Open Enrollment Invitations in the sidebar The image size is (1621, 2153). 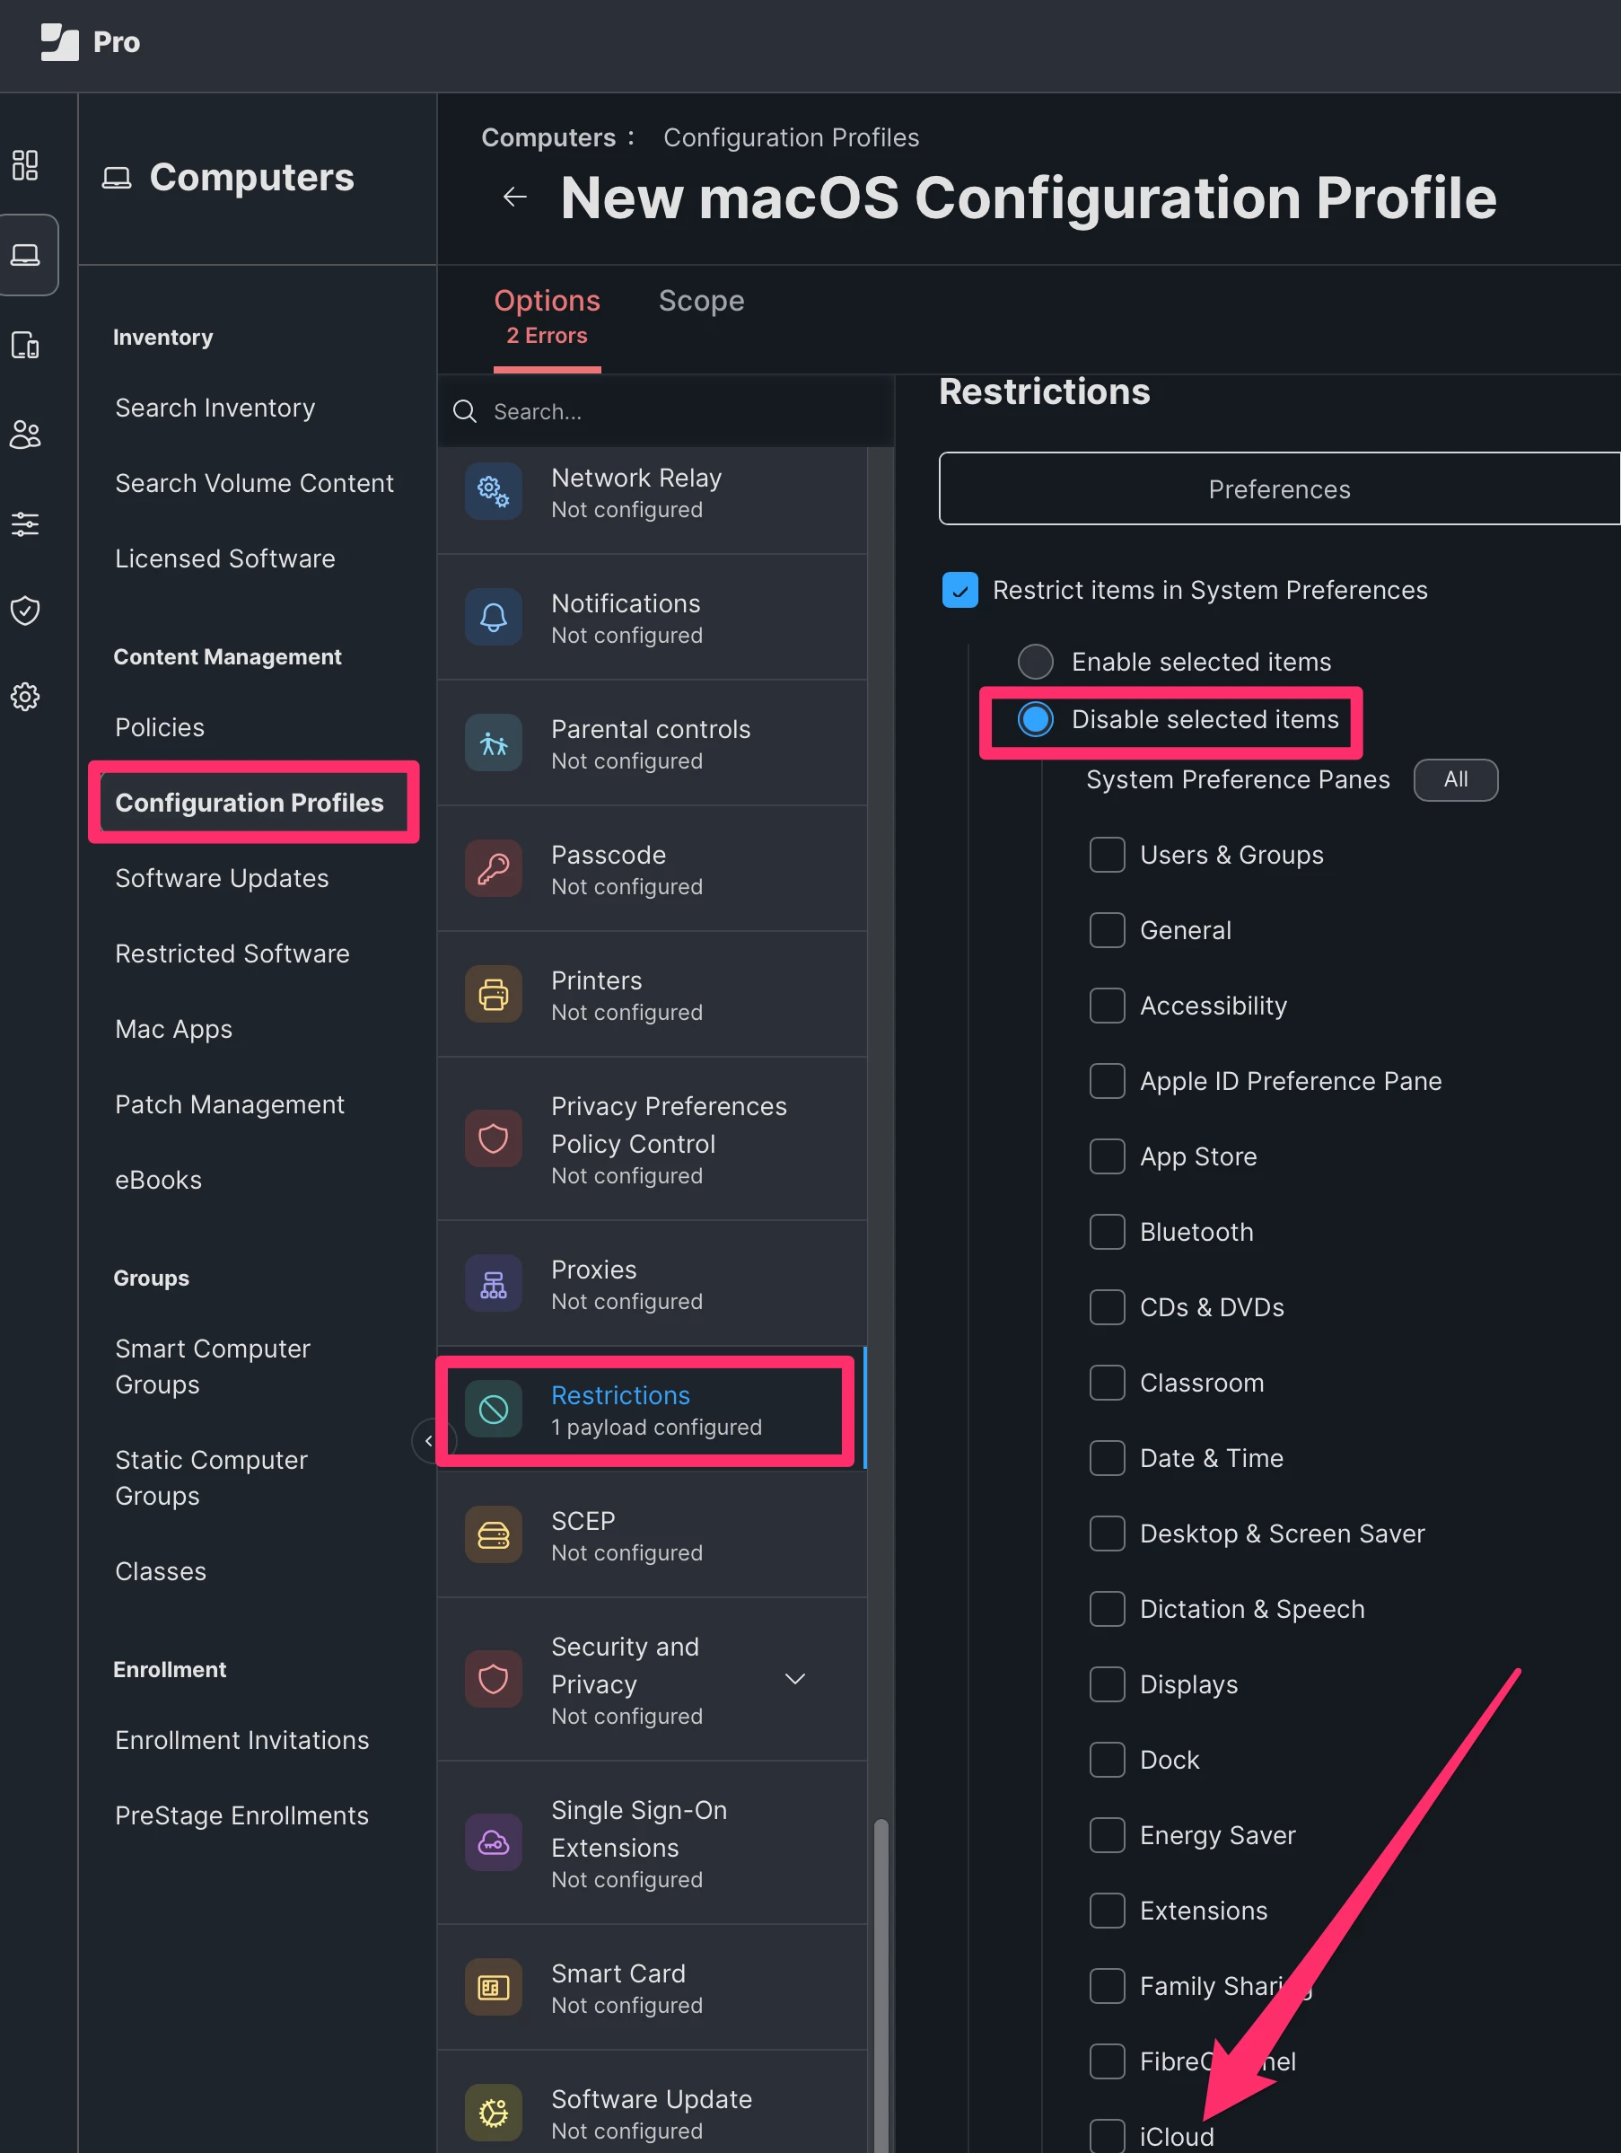tap(242, 1740)
